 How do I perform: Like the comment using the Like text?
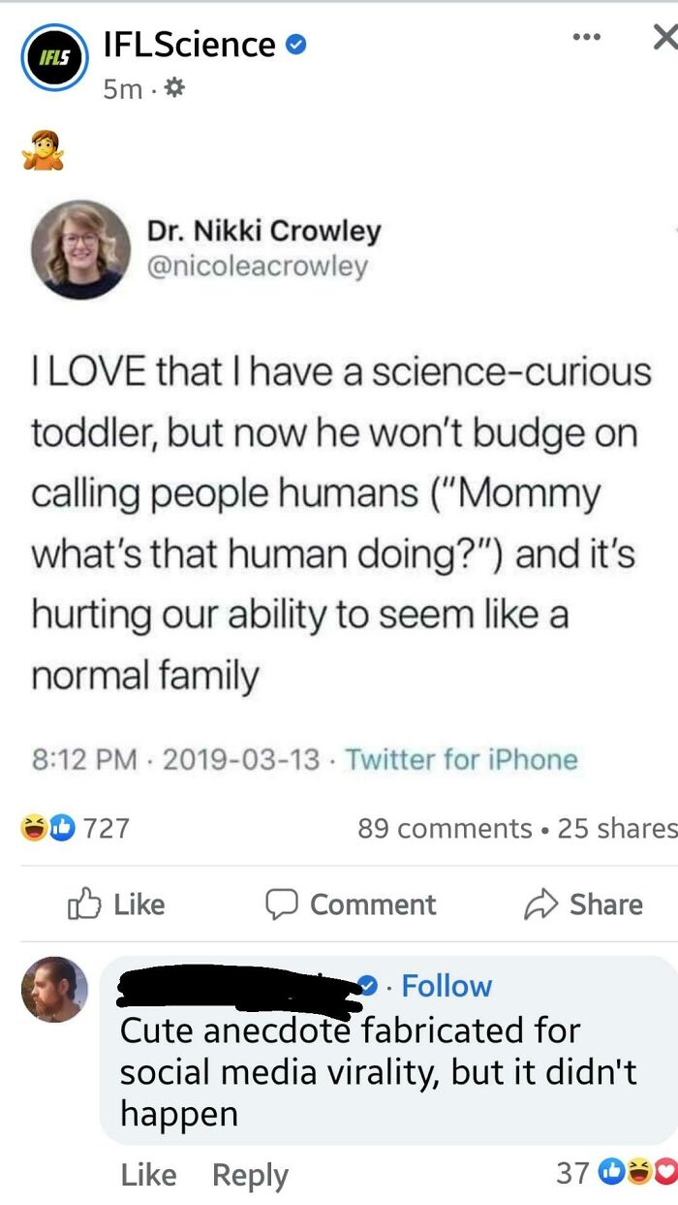[x=148, y=1174]
